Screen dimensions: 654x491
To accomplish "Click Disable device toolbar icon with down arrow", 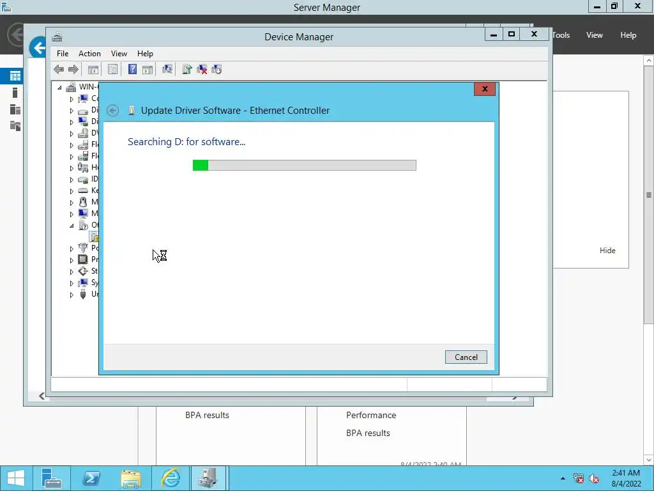I will coord(217,69).
